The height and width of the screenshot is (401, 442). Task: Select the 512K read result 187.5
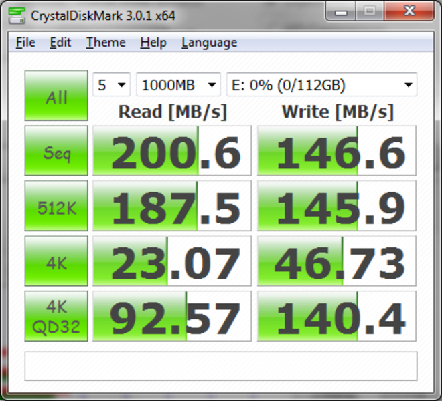point(172,206)
